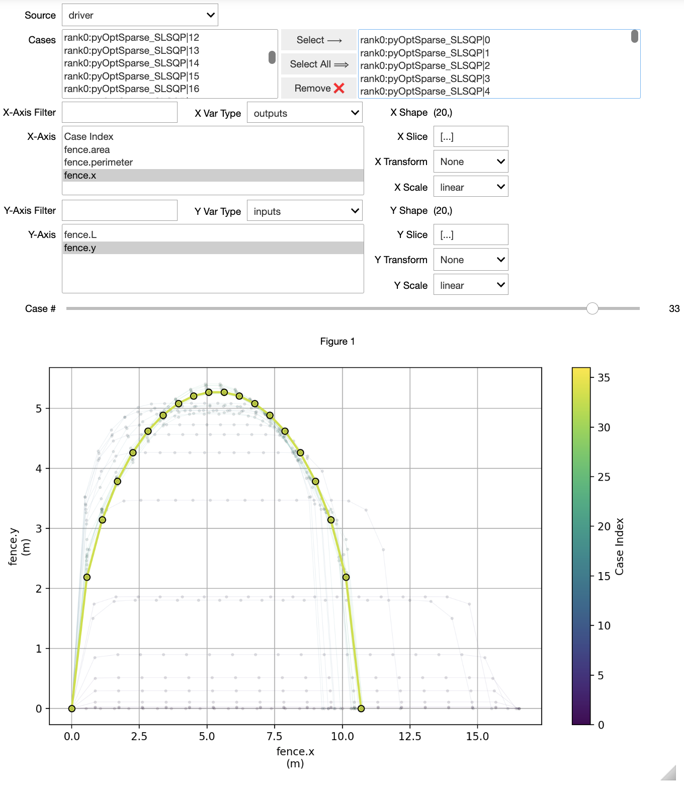
Task: Click the Cases list scrollbar thumb
Action: [272, 57]
